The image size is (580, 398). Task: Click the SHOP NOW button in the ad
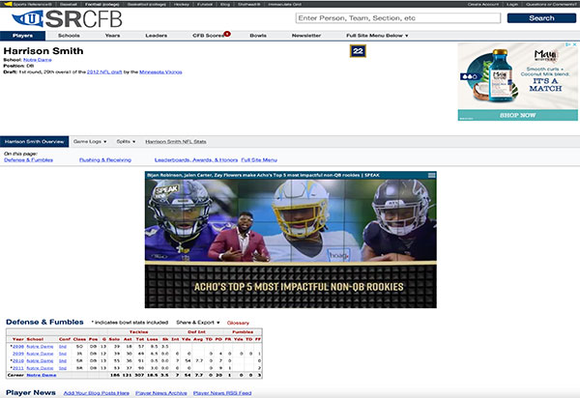point(517,115)
